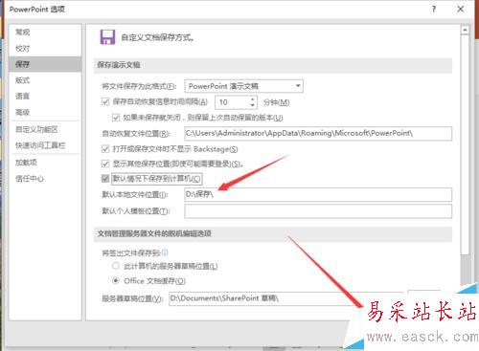Select 此计算机的服务器草稿位置 radio option

click(x=116, y=266)
